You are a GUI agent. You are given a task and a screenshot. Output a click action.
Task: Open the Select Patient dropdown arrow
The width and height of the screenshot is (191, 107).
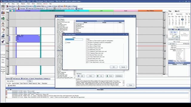coord(17,6)
